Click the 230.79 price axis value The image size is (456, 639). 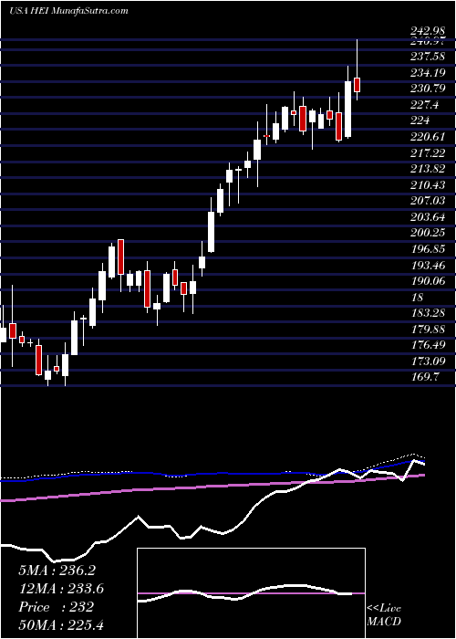(x=429, y=89)
